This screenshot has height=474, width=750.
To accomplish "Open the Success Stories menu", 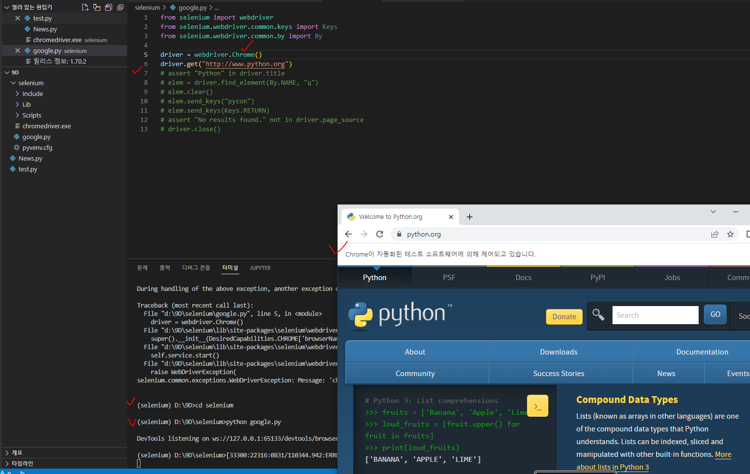I will point(561,373).
